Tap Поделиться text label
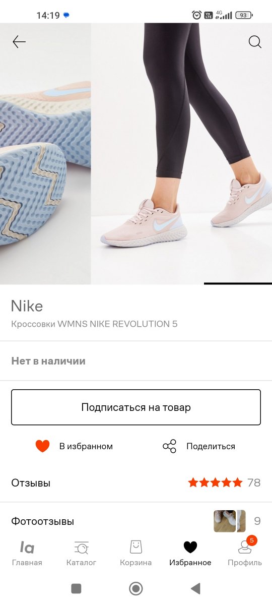 [x=211, y=446]
